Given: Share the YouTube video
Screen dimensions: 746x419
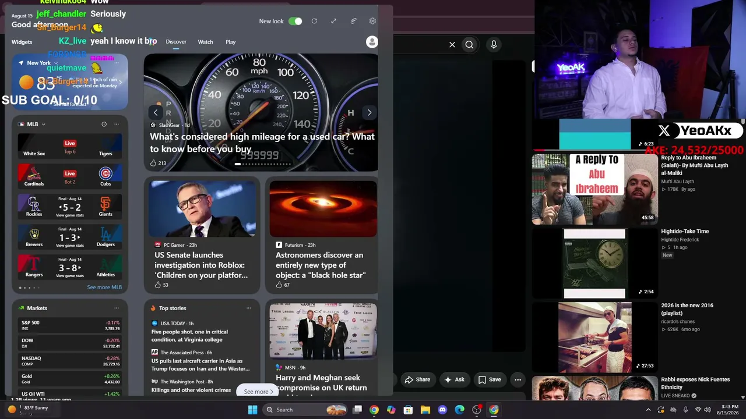Looking at the screenshot, I should (417, 379).
